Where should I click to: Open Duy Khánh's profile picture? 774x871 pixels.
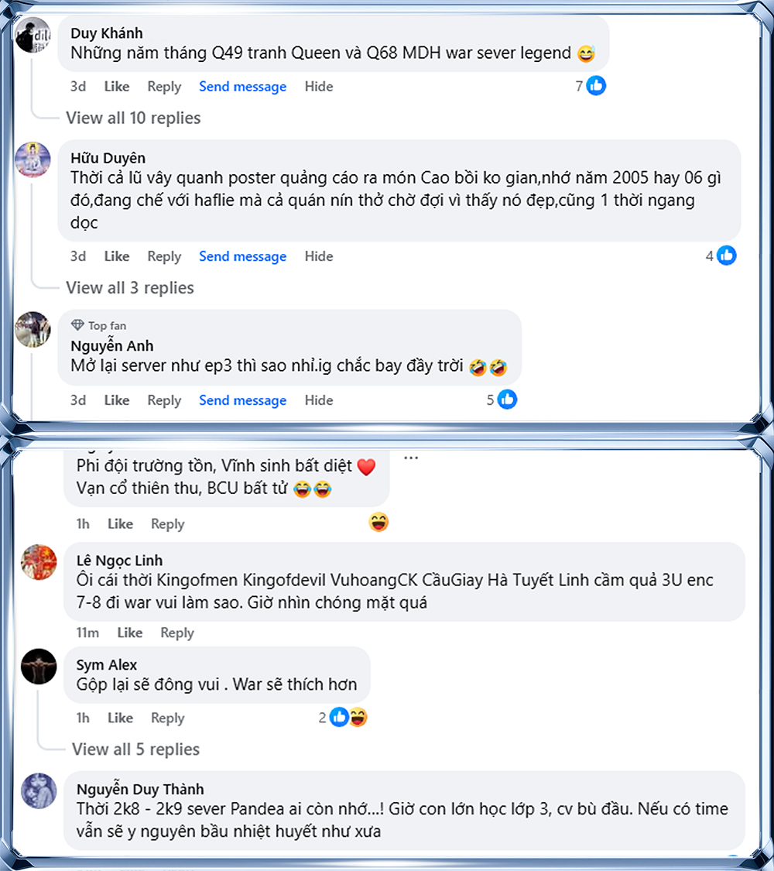tap(33, 35)
